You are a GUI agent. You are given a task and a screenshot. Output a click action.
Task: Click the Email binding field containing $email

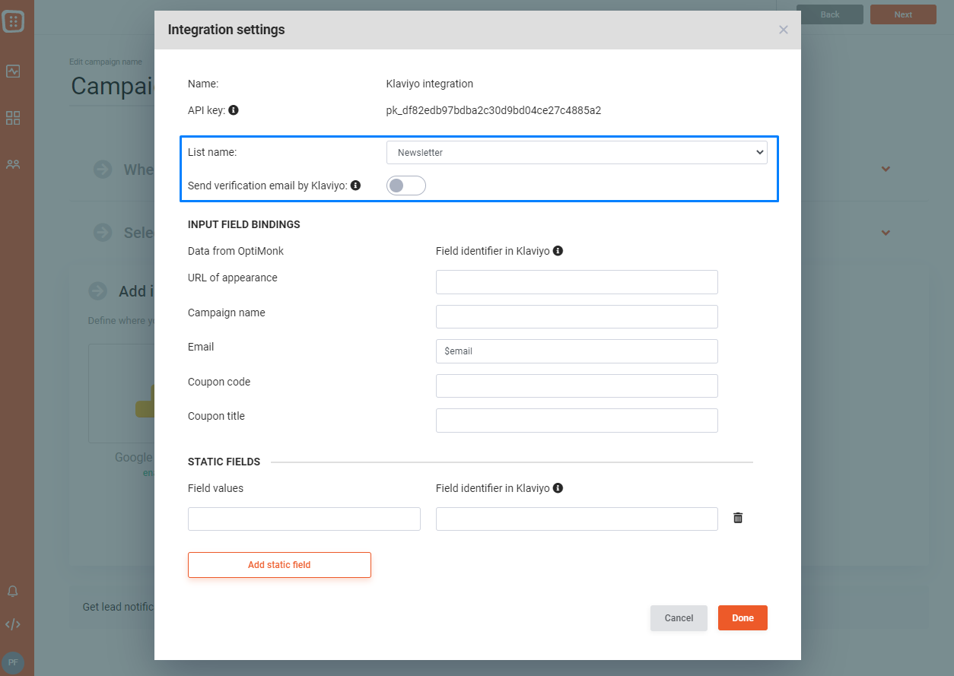pyautogui.click(x=577, y=351)
